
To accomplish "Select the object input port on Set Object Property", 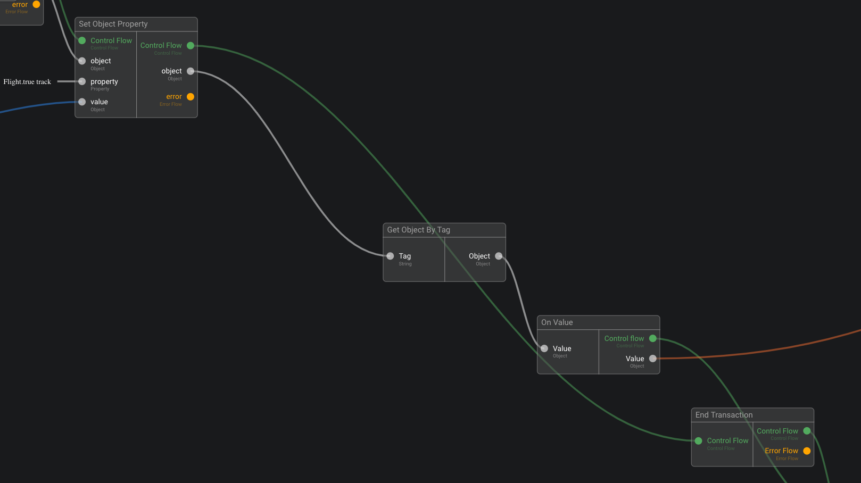I will point(82,61).
